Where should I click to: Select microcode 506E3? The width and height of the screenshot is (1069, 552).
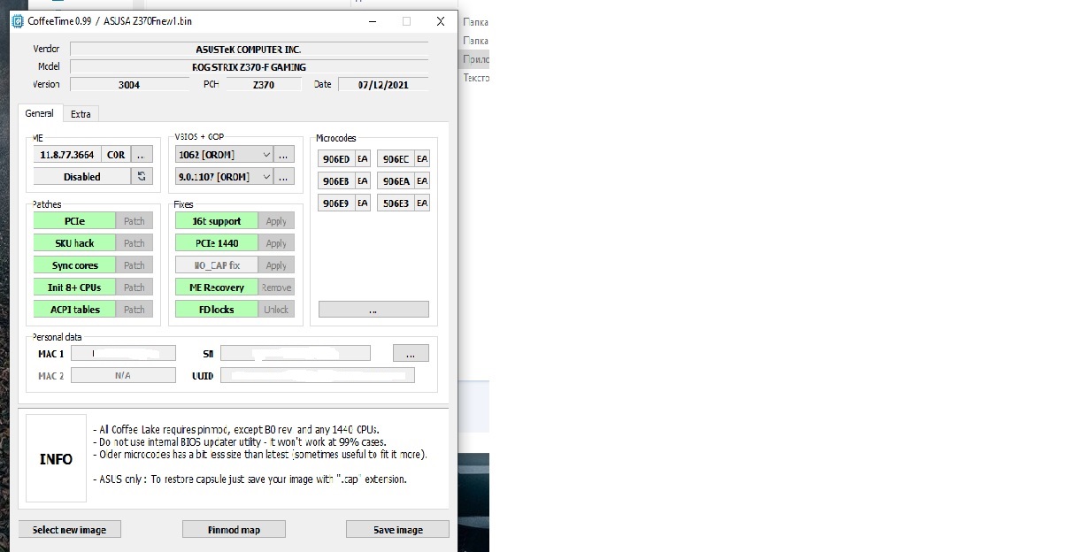[396, 203]
